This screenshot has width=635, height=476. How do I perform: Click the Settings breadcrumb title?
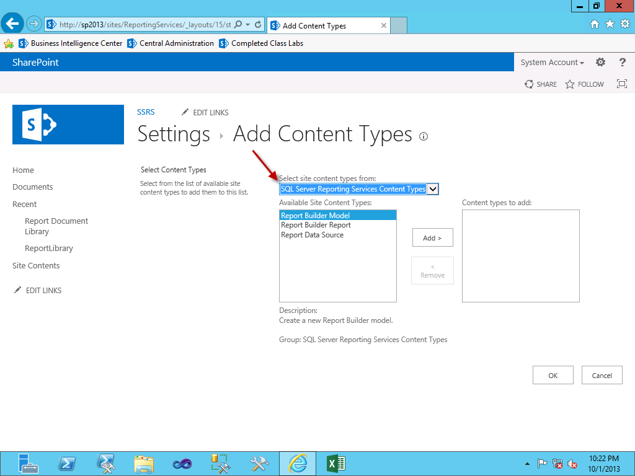tap(174, 134)
